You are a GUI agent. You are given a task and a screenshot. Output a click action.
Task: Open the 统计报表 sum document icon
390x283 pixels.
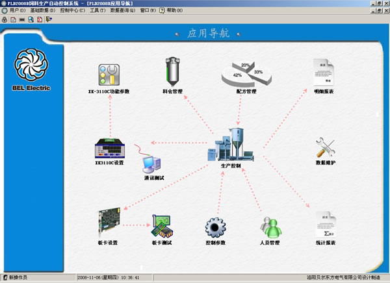tap(326, 225)
